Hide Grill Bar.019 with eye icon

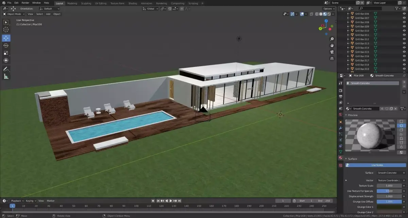[x=404, y=69]
